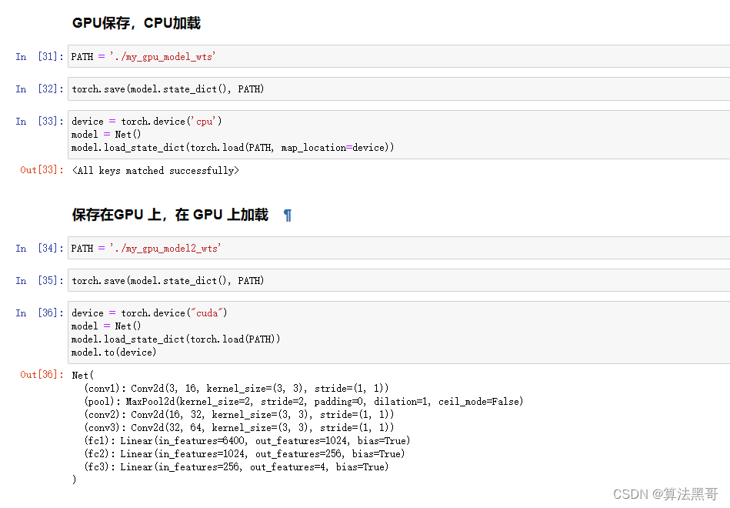Click the In [35] prompt label

coord(40,280)
